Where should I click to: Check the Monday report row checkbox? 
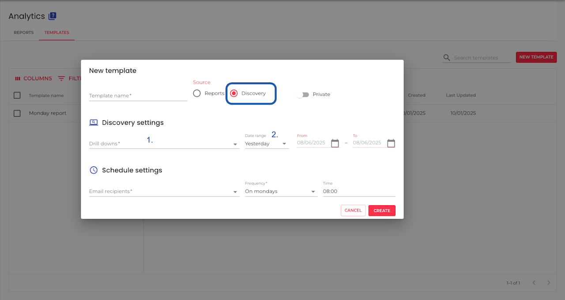[x=17, y=113]
